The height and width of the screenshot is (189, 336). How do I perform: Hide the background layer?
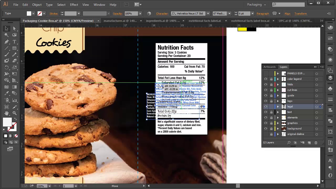point(266,129)
